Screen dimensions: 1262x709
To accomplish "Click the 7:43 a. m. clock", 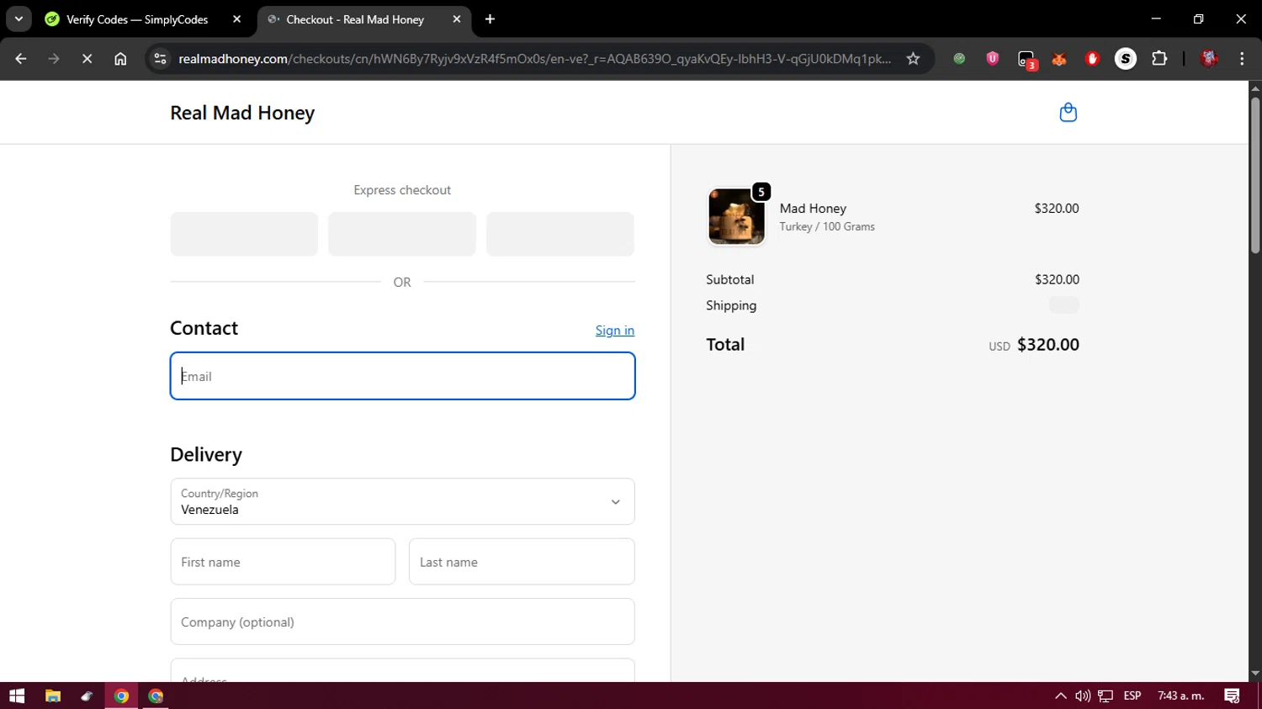I will pyautogui.click(x=1181, y=696).
